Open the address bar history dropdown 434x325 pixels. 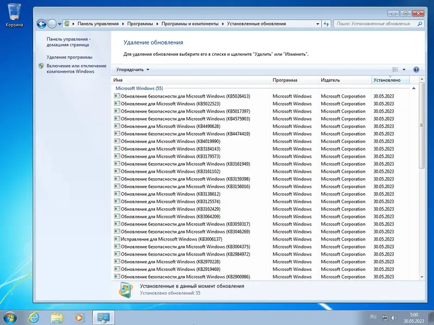(x=317, y=23)
